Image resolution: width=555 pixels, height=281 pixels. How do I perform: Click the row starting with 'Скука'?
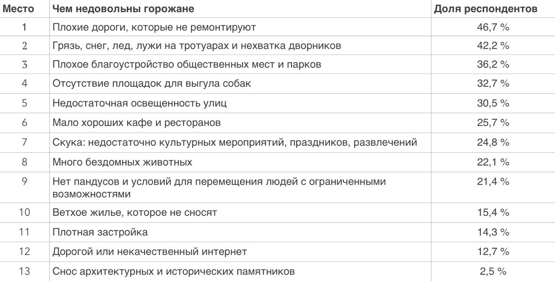(x=235, y=142)
